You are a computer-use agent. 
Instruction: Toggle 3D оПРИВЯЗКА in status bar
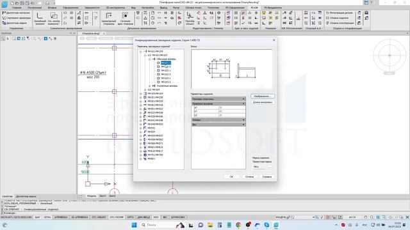tap(79, 217)
